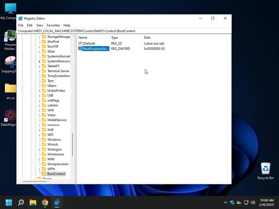This screenshot has width=279, height=209.
Task: Click the (value not set) data cell
Action: (x=154, y=44)
